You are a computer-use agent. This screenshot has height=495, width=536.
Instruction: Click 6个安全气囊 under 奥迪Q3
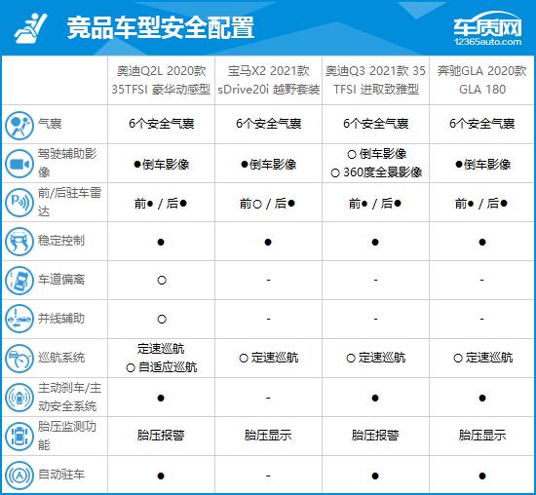375,124
